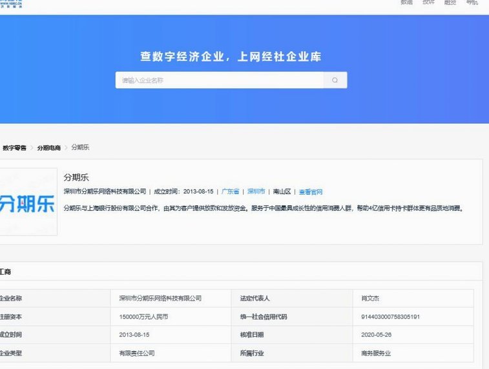The height and width of the screenshot is (369, 489).
Task: Click the 南山区 district text
Action: [x=282, y=192]
